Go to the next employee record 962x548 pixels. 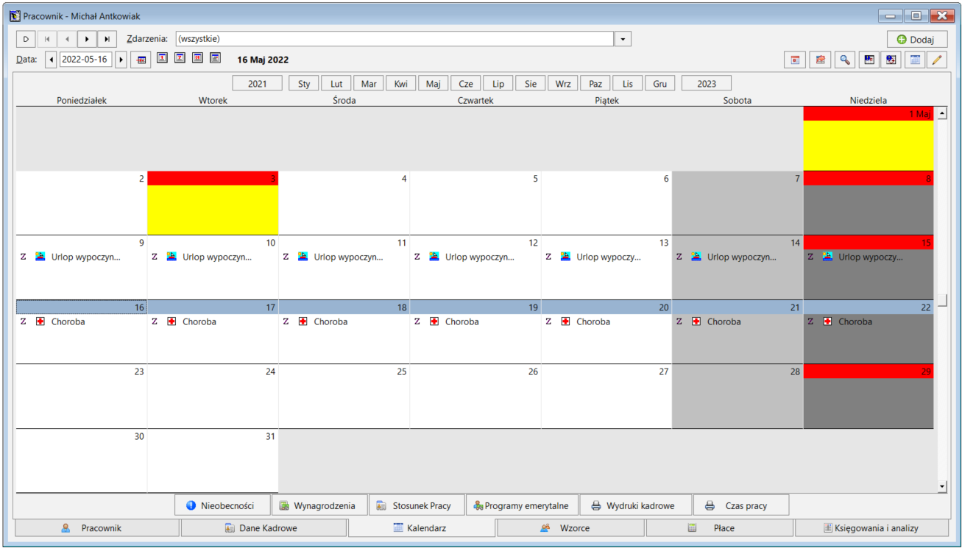coord(87,39)
